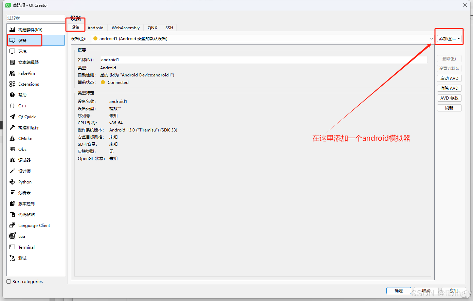
Task: Open the Extensions category icon
Action: click(x=12, y=84)
